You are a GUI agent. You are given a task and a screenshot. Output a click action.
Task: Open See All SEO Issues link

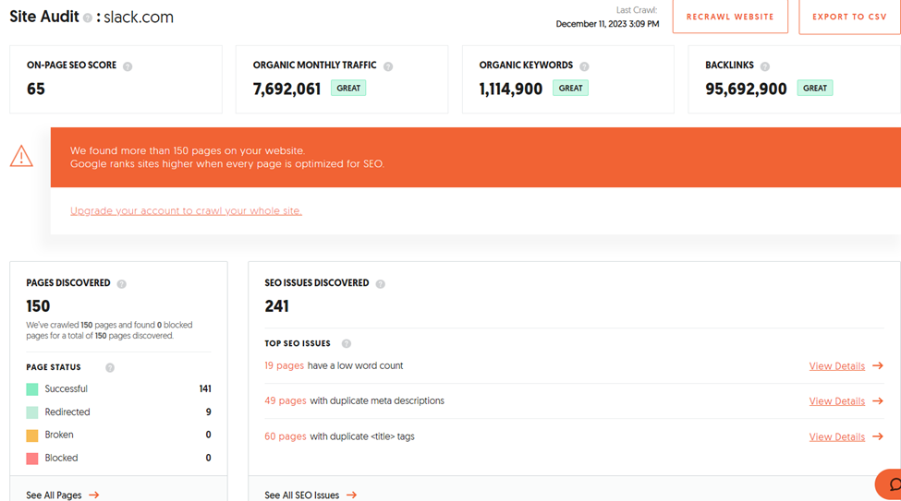301,495
